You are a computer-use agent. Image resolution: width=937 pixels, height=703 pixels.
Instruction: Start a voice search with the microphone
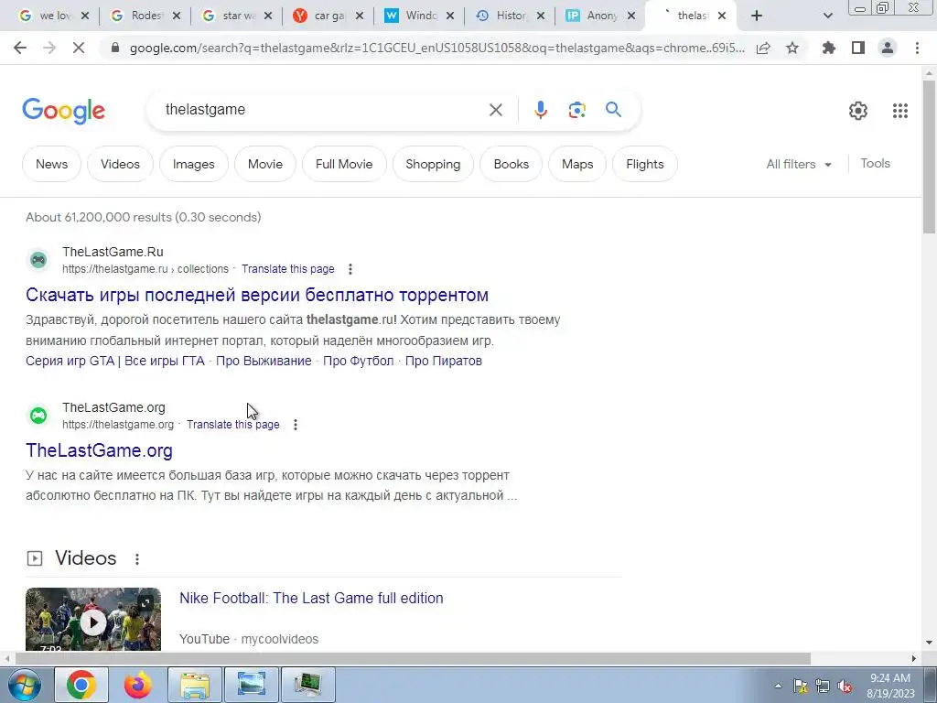[x=540, y=110]
